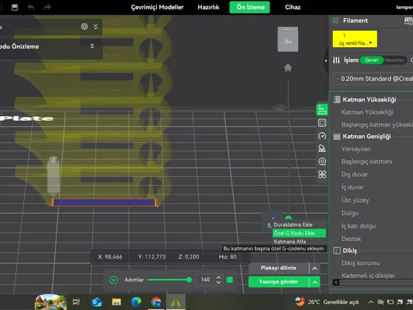Click the vertical layer slider handle
The image size is (413, 310).
click(288, 218)
